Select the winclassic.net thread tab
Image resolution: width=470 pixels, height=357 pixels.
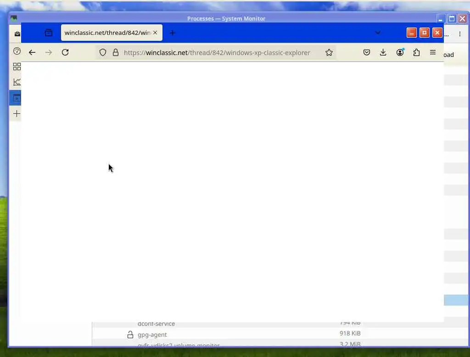click(x=112, y=33)
